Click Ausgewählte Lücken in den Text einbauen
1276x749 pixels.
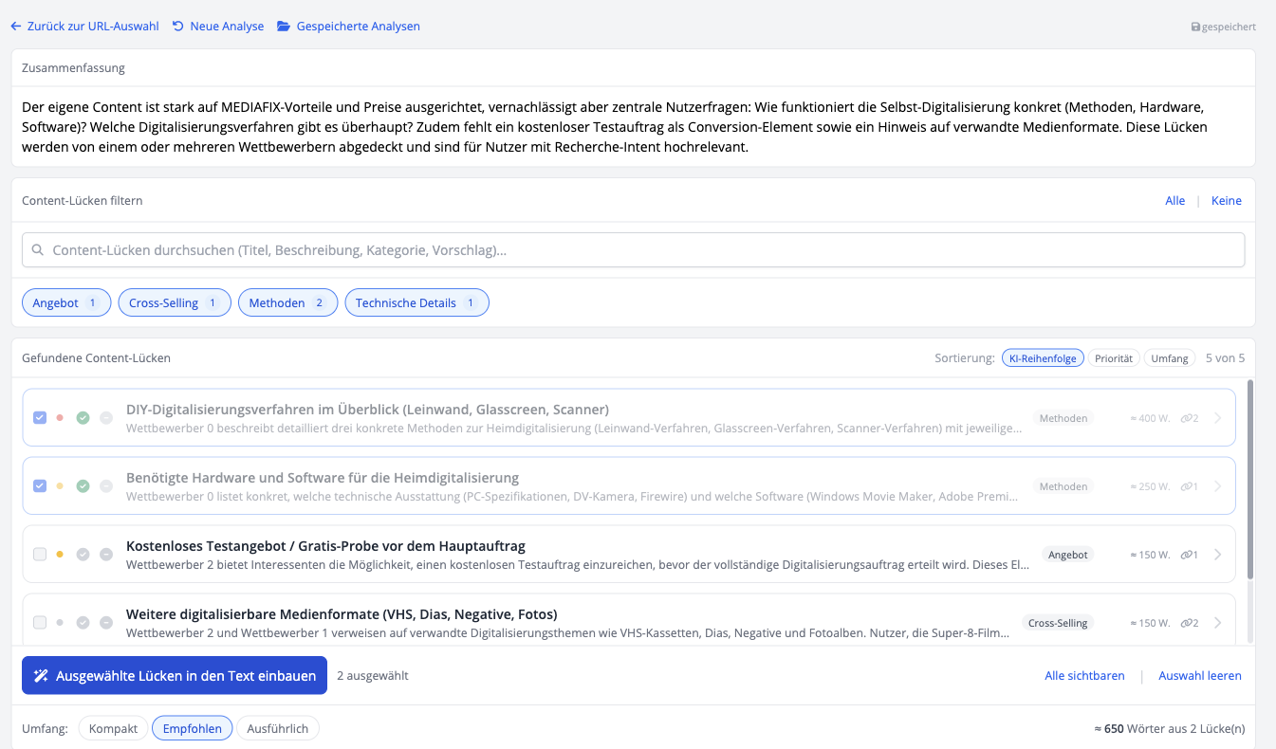click(175, 676)
